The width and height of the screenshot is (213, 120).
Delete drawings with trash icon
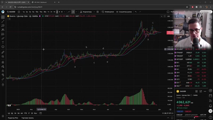coord(3,85)
